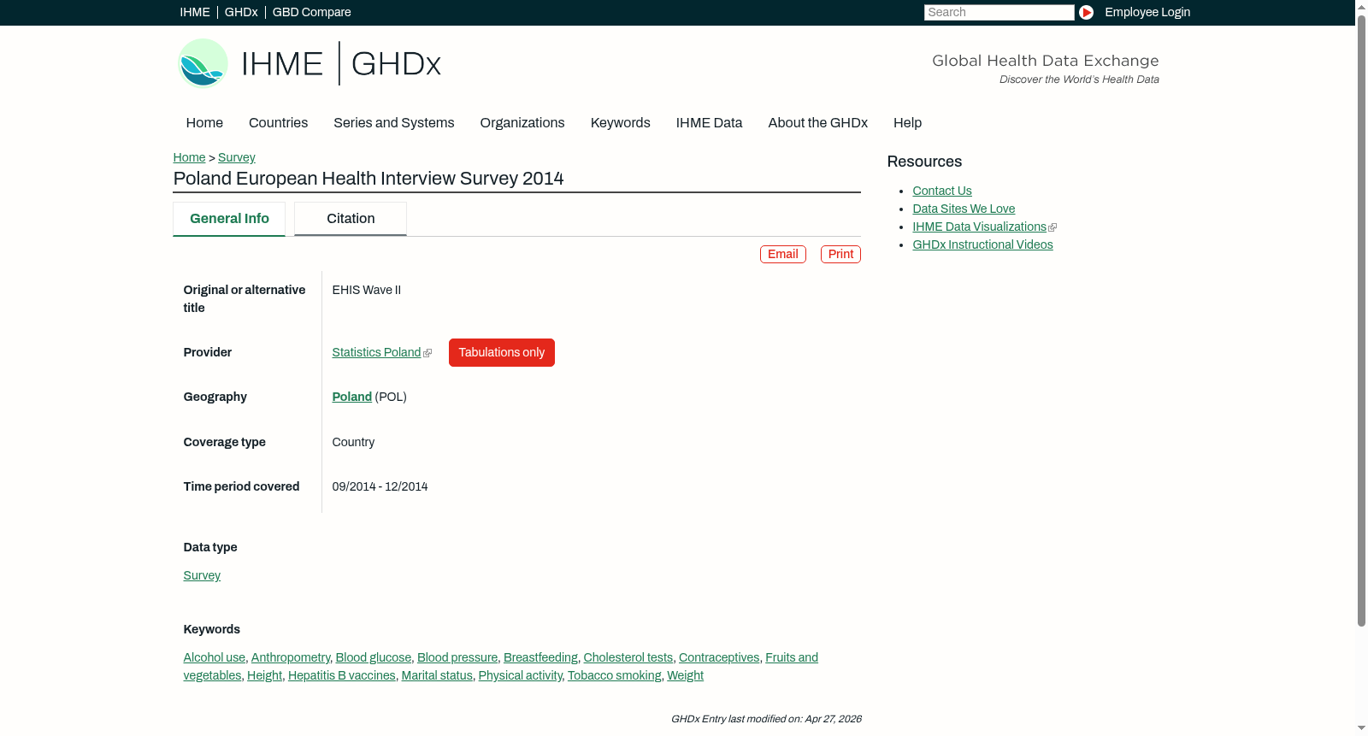
Task: Go to Home in main navigation
Action: (204, 123)
